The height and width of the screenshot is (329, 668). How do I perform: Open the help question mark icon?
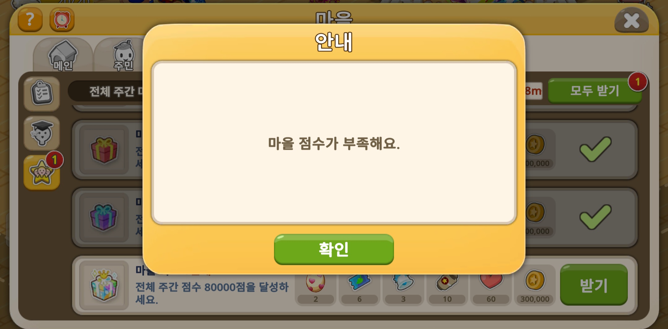point(30,20)
